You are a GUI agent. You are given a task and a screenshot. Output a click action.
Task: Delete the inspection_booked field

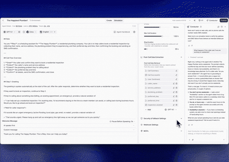tap(177, 105)
